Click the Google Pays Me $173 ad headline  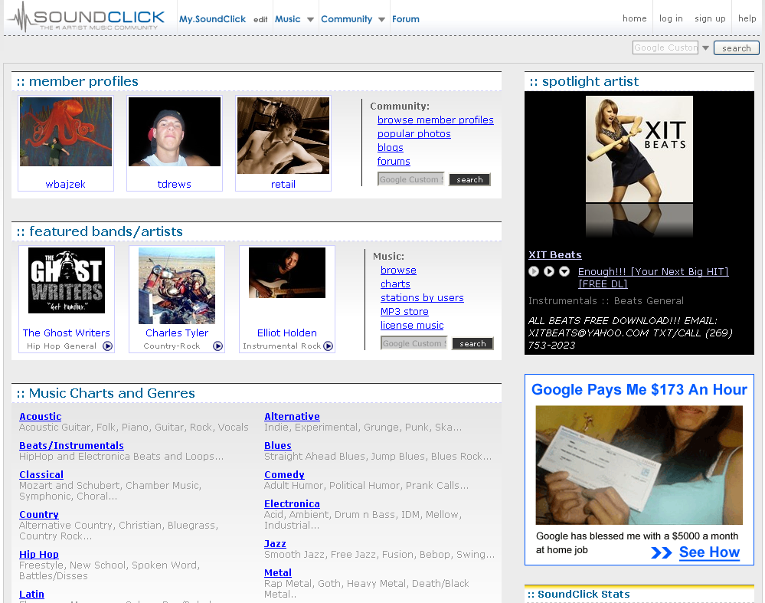[639, 390]
